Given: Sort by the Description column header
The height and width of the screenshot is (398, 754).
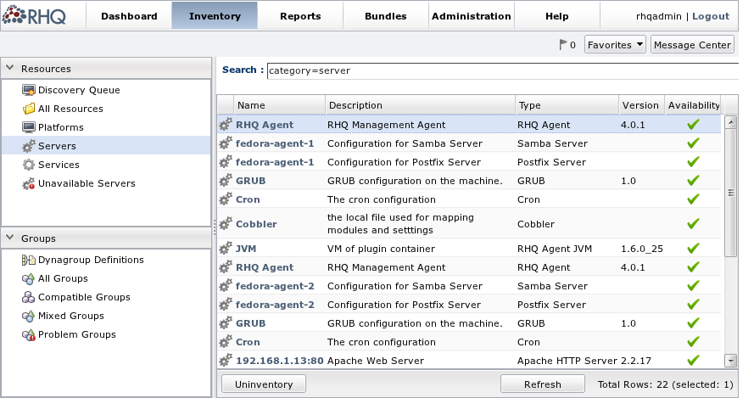Looking at the screenshot, I should tap(420, 105).
